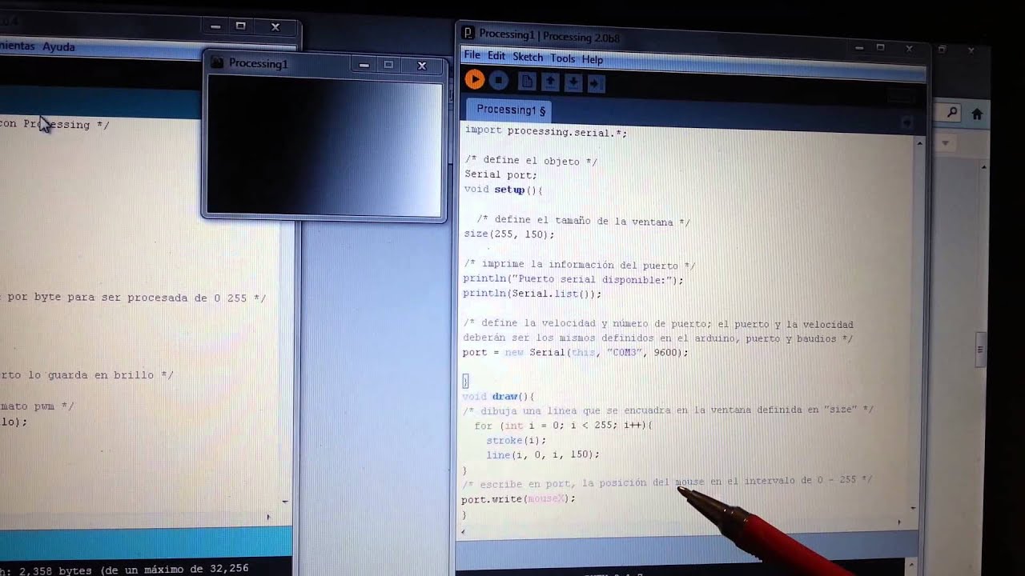
Task: Click the comment '/* define el objeto */'
Action: click(532, 161)
